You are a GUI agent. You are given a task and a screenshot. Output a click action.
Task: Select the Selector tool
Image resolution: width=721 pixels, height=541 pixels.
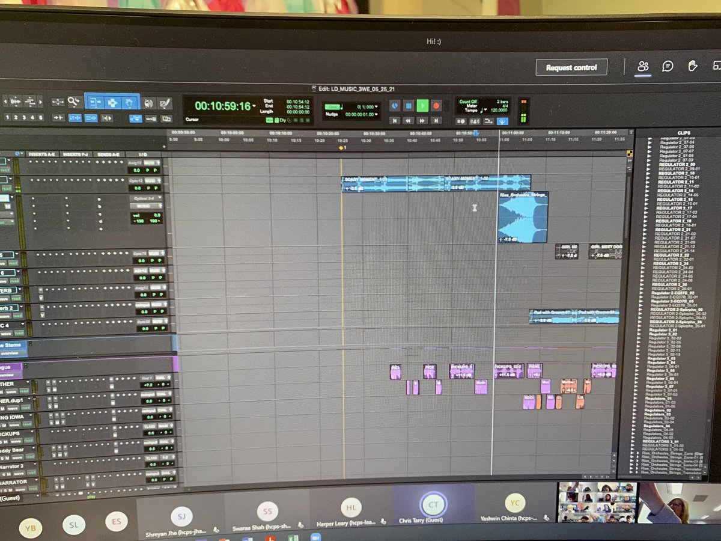(112, 102)
